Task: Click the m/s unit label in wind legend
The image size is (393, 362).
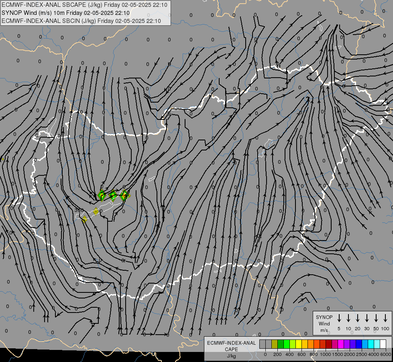Action: 324,330
